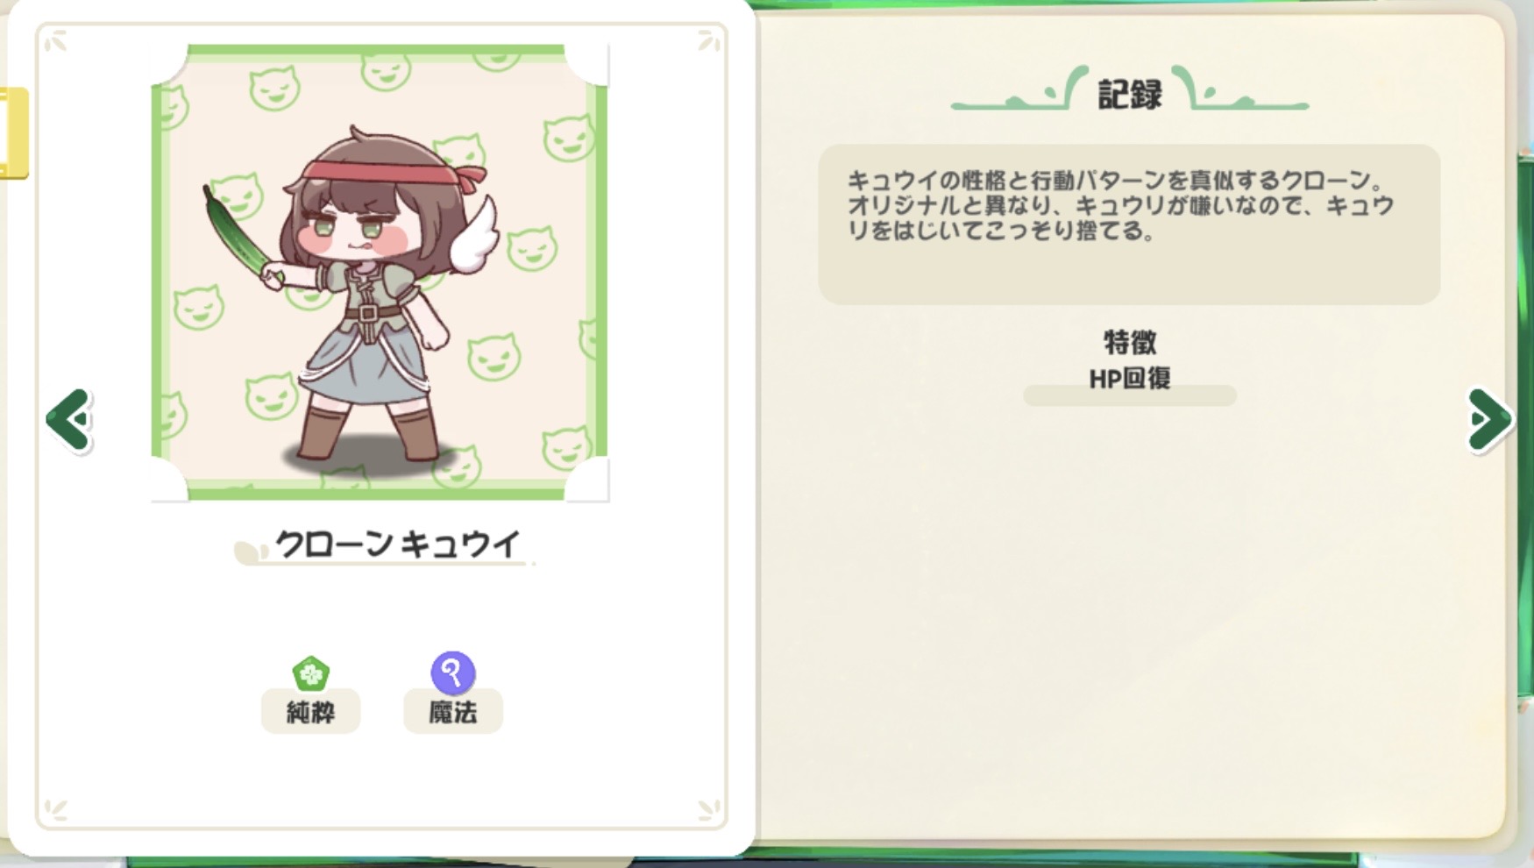The height and width of the screenshot is (868, 1534).
Task: Click the クローン キュウイ name title
Action: (398, 544)
